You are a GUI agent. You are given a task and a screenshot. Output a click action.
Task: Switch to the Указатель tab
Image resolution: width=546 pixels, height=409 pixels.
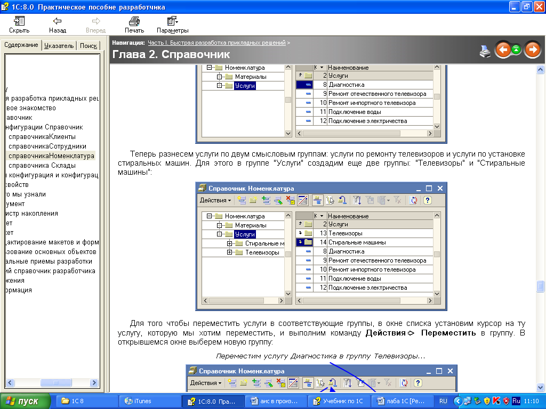[59, 46]
